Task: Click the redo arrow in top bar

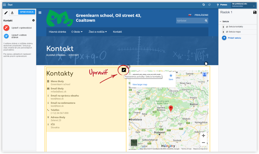Action: click(209, 5)
